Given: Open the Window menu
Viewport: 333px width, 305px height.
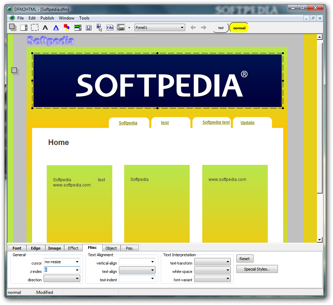Looking at the screenshot, I should 67,18.
